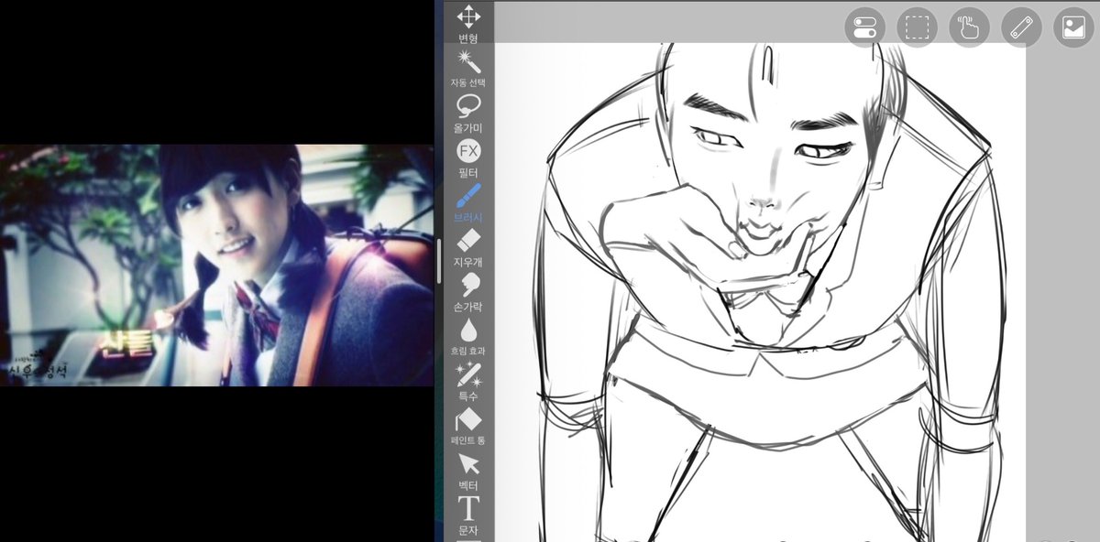Viewport: 1100px width, 542px height.
Task: Select the 브러시 brush tool
Action: coord(468,203)
